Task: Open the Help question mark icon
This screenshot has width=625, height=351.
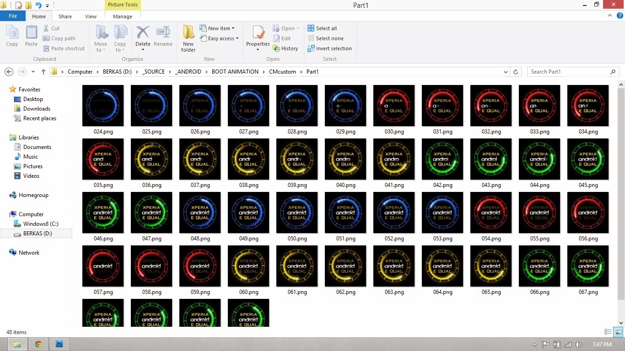Action: 620,16
